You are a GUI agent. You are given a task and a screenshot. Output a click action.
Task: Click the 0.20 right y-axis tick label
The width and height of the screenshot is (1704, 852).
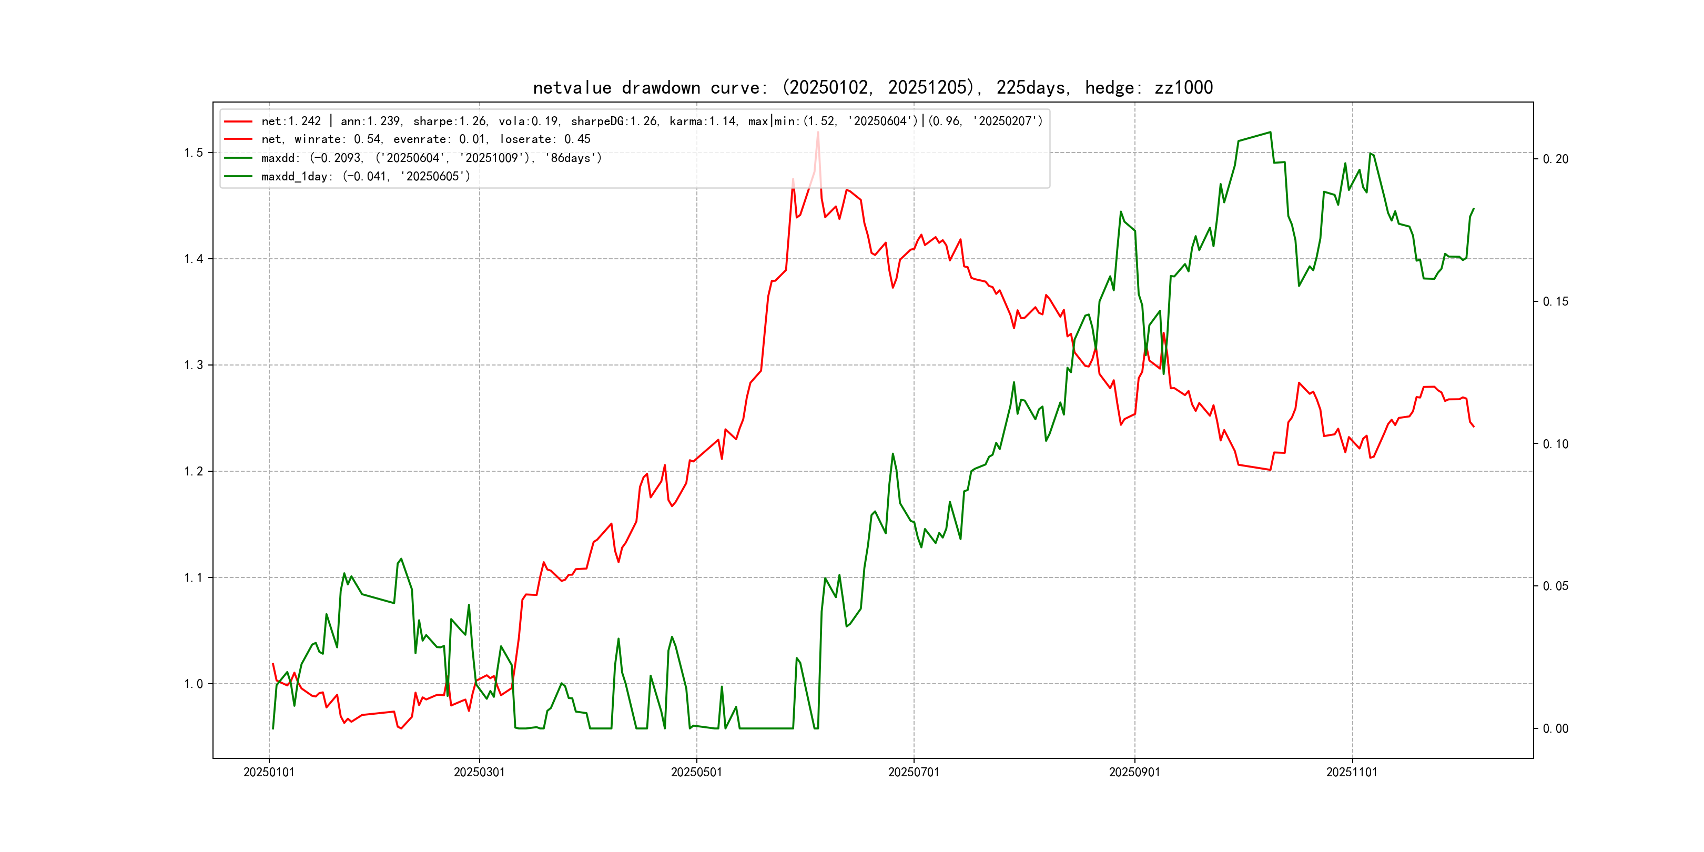(1555, 159)
